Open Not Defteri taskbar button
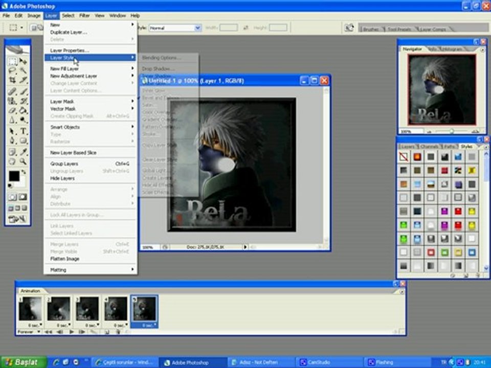The image size is (491, 368). (260, 362)
